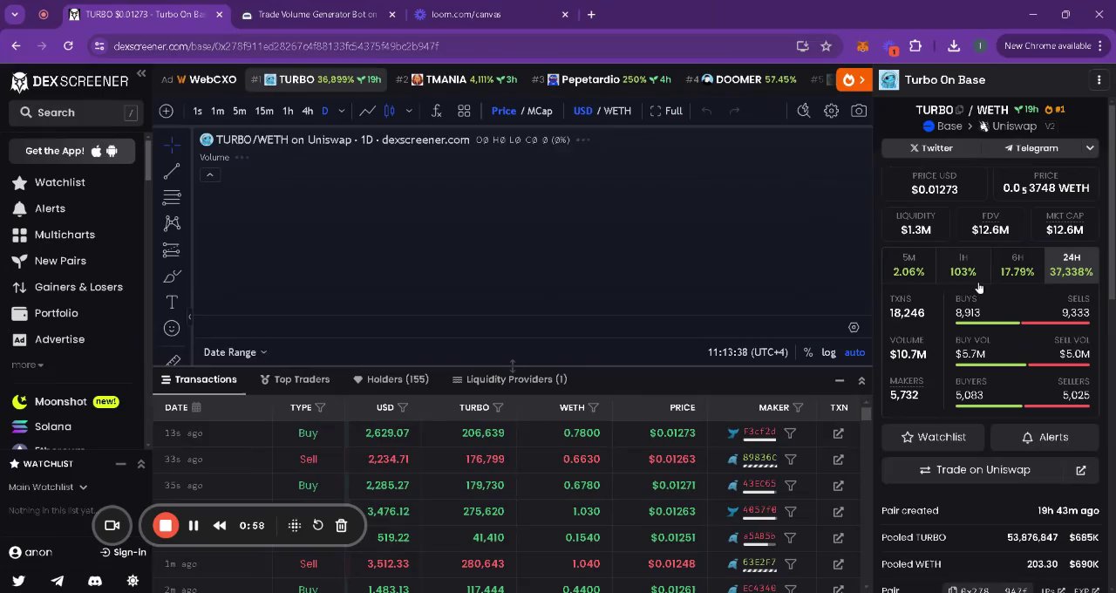1116x593 pixels.
Task: Add pair to Watchlist button
Action: pyautogui.click(x=934, y=437)
